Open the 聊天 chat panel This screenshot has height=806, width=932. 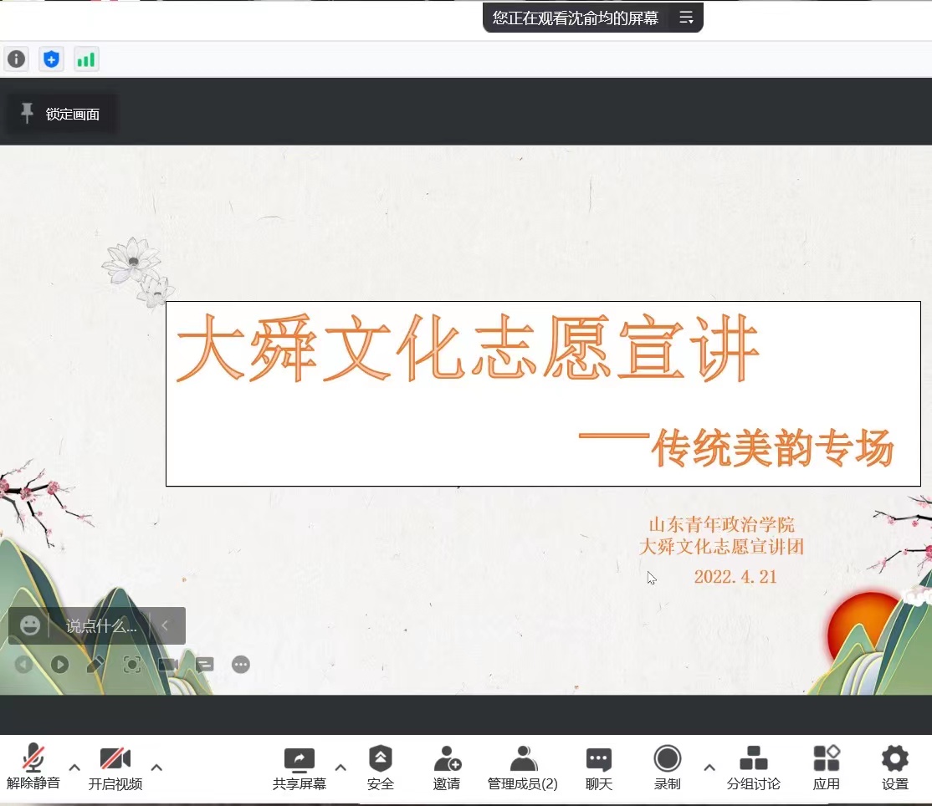tap(598, 768)
